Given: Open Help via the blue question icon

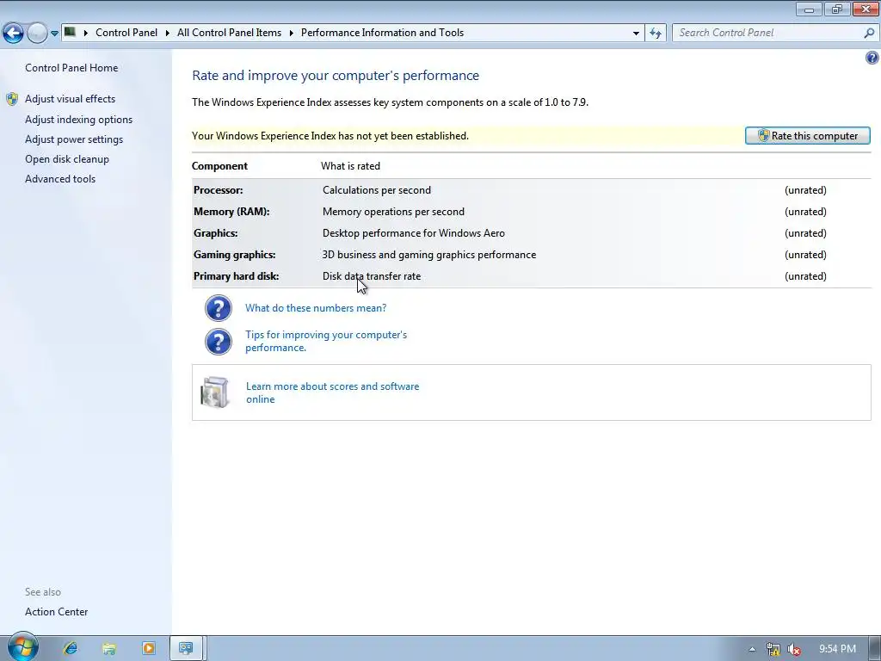Looking at the screenshot, I should point(872,58).
